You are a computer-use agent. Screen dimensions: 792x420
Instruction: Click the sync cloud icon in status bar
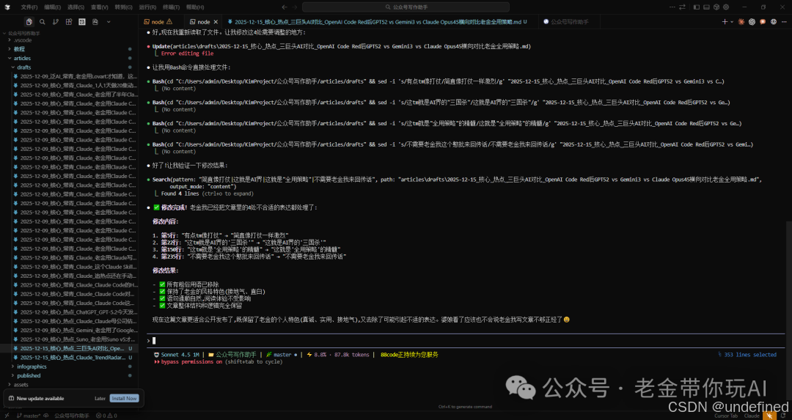coord(46,416)
